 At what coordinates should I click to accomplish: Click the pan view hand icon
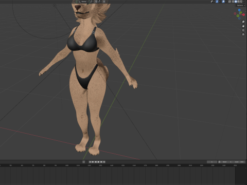pyautogui.click(x=243, y=26)
